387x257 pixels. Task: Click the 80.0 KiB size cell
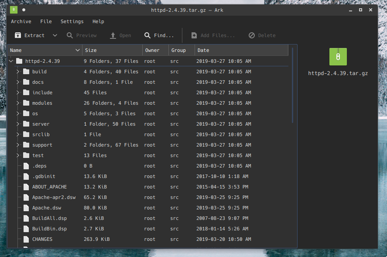pyautogui.click(x=95, y=208)
